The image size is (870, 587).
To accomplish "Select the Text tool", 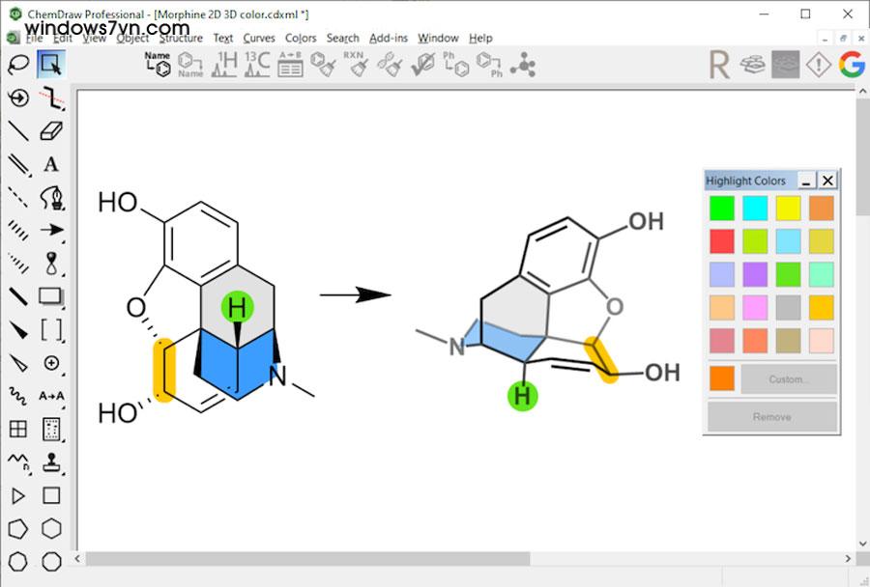I will 50,164.
